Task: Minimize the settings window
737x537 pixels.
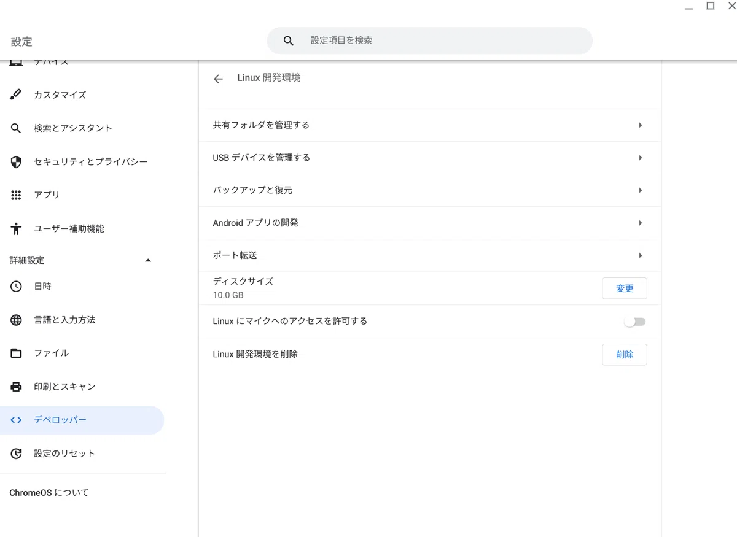Action: tap(689, 7)
